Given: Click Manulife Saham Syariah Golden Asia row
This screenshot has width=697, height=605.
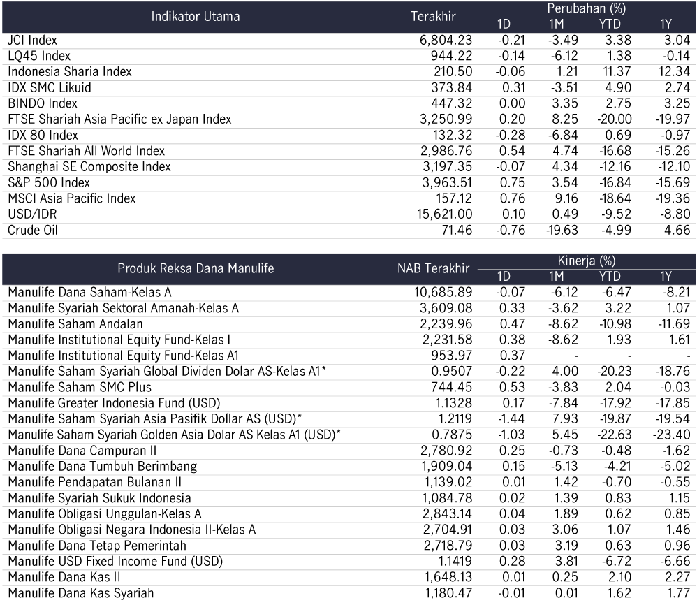Looking at the screenshot, I should [175, 435].
